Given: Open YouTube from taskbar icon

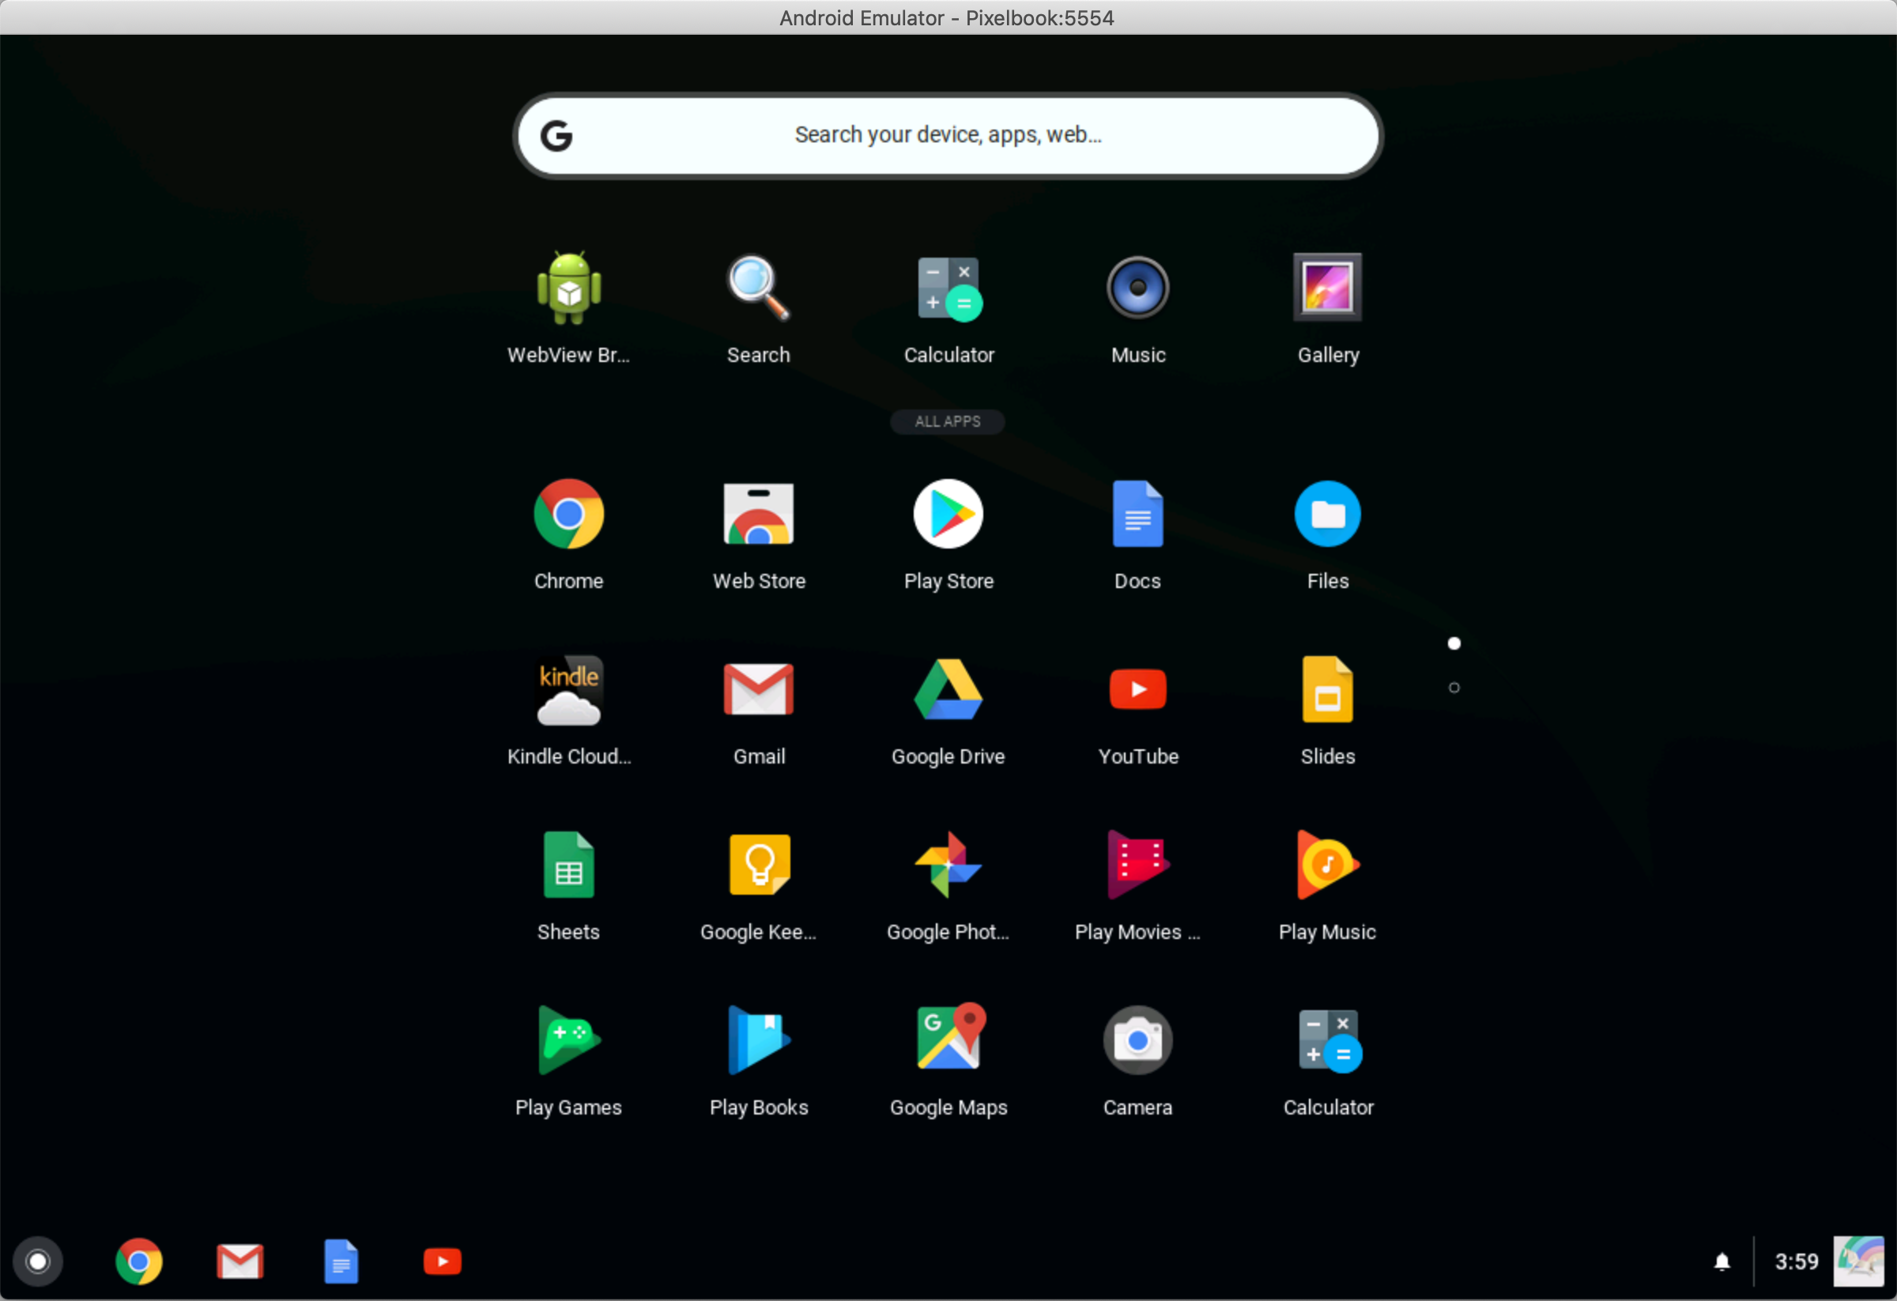Looking at the screenshot, I should pos(443,1261).
